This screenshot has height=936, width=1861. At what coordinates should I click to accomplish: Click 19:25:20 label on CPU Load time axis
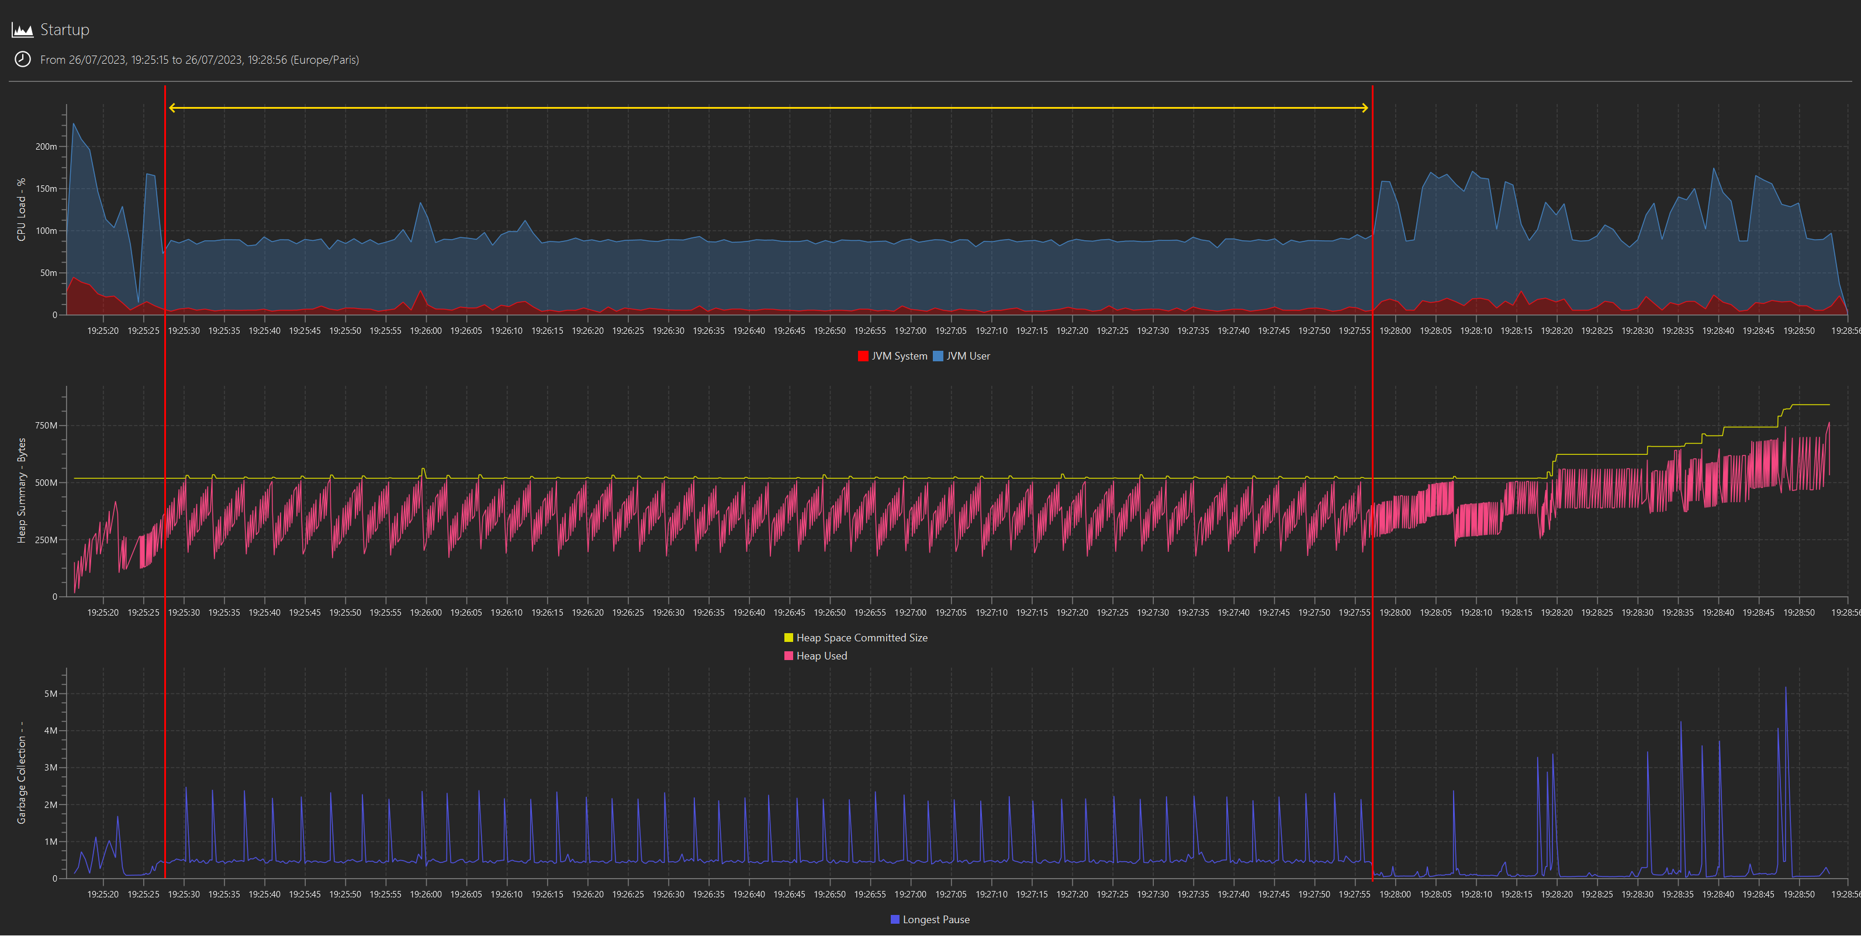[103, 330]
